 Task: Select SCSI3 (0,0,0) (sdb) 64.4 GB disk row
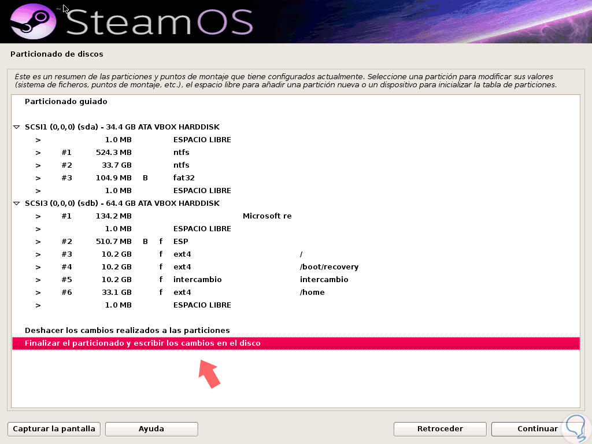[x=296, y=203]
